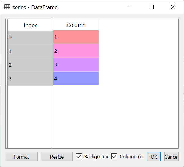
Task: Click the Resize button
Action: (x=57, y=157)
